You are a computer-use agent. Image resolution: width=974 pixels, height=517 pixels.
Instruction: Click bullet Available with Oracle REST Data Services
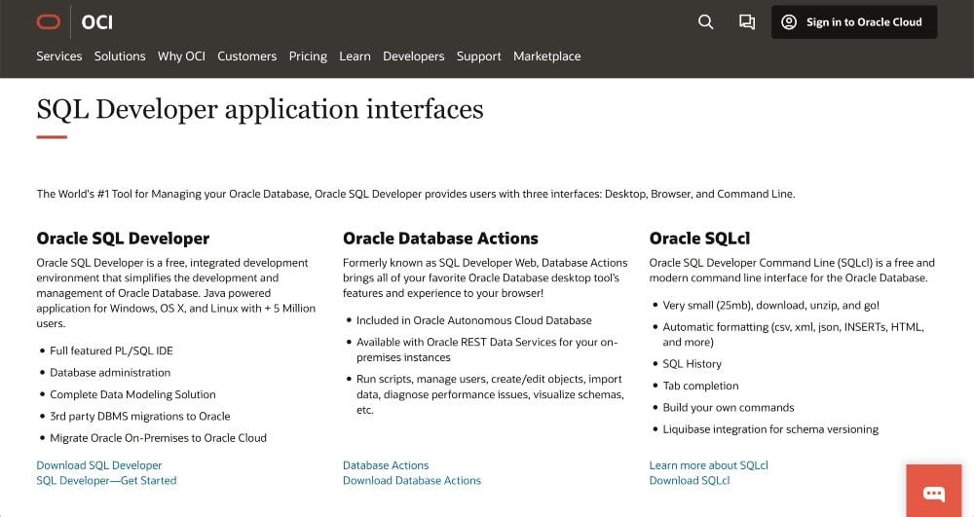click(x=487, y=350)
